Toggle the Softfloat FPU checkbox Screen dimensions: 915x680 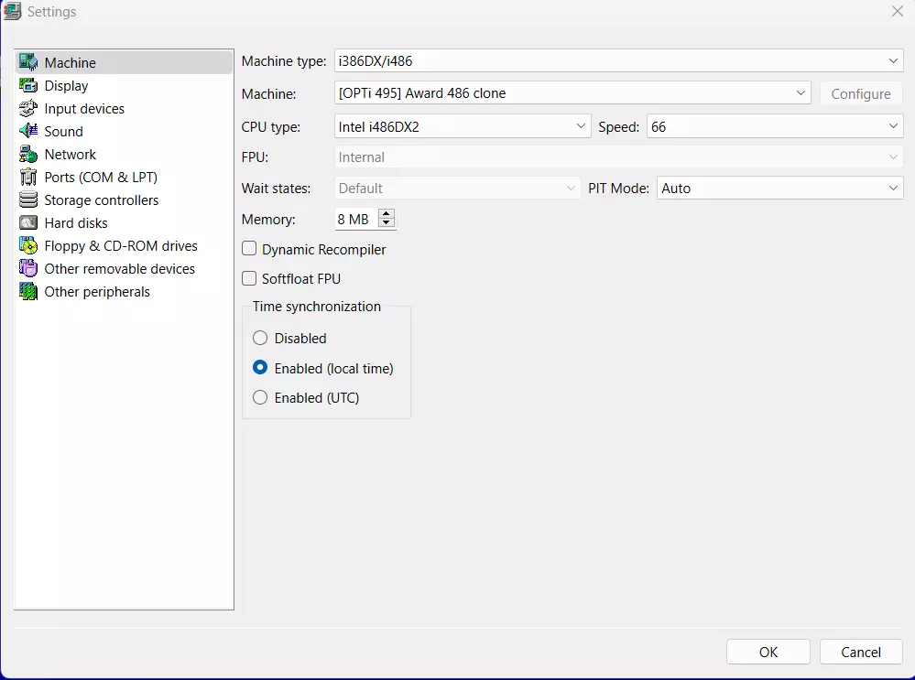click(x=249, y=279)
